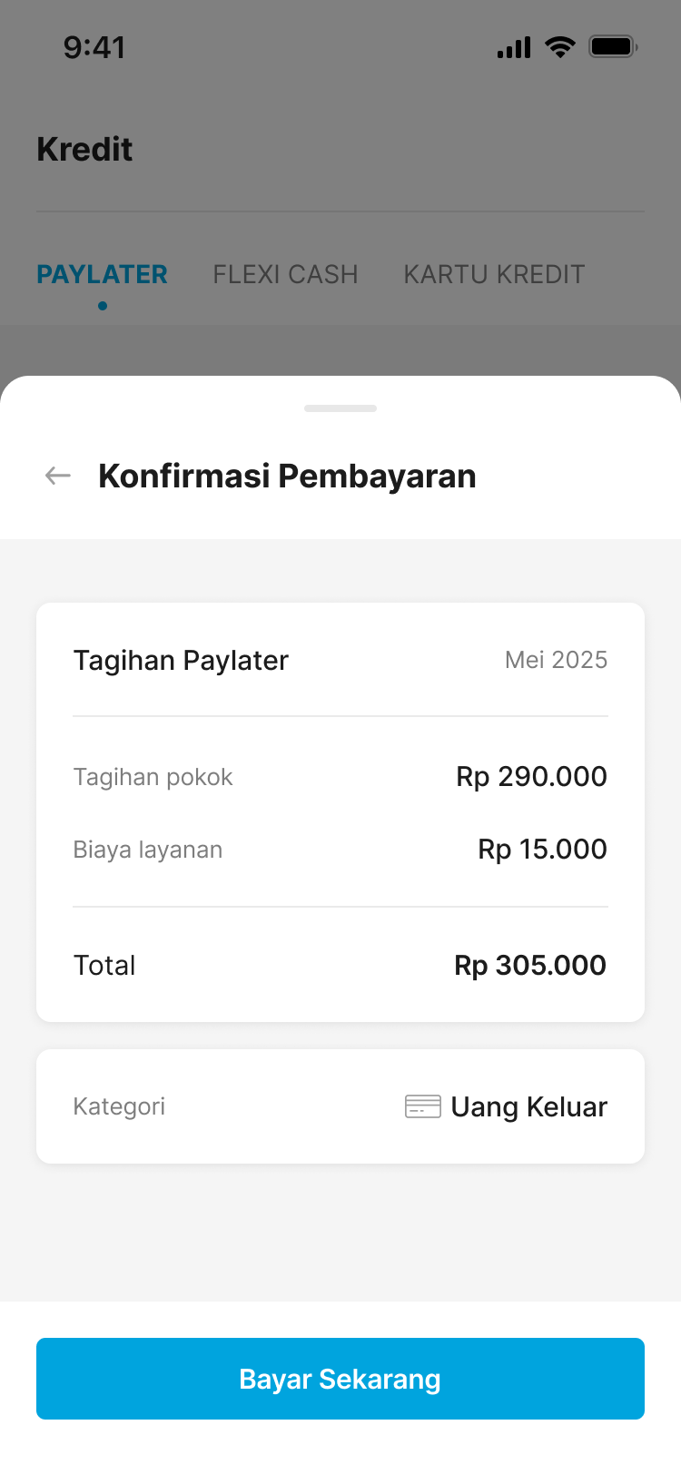Tap the bottom sheet drag handle
Screen dimensions: 681x1474
[x=340, y=408]
